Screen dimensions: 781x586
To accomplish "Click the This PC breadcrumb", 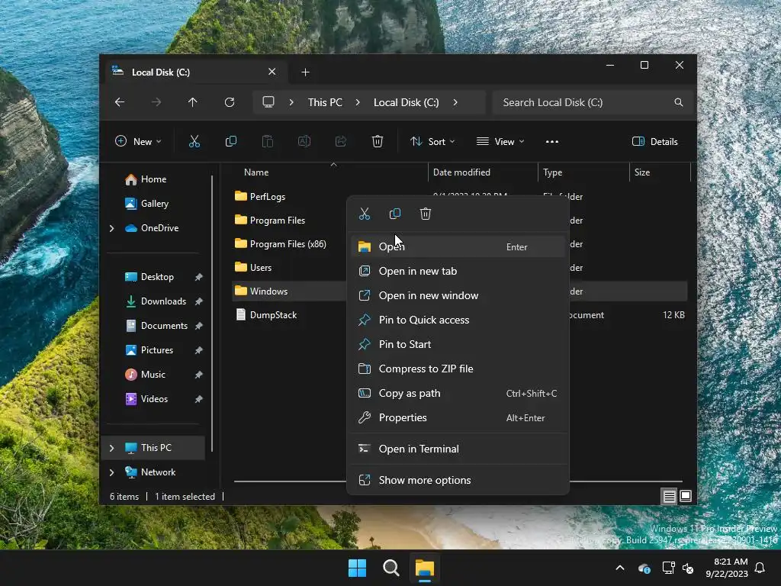I will (325, 102).
